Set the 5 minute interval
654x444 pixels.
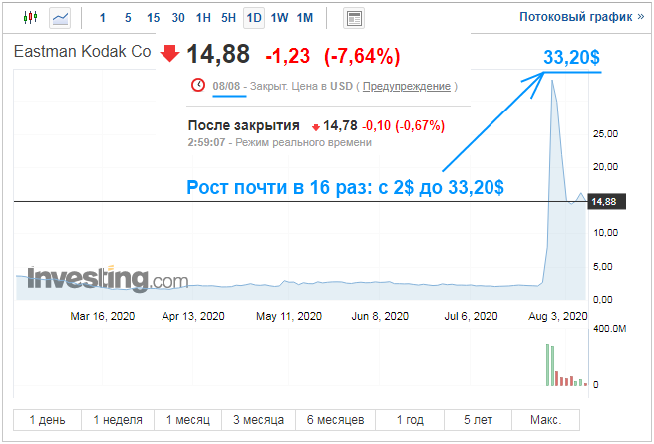click(128, 18)
